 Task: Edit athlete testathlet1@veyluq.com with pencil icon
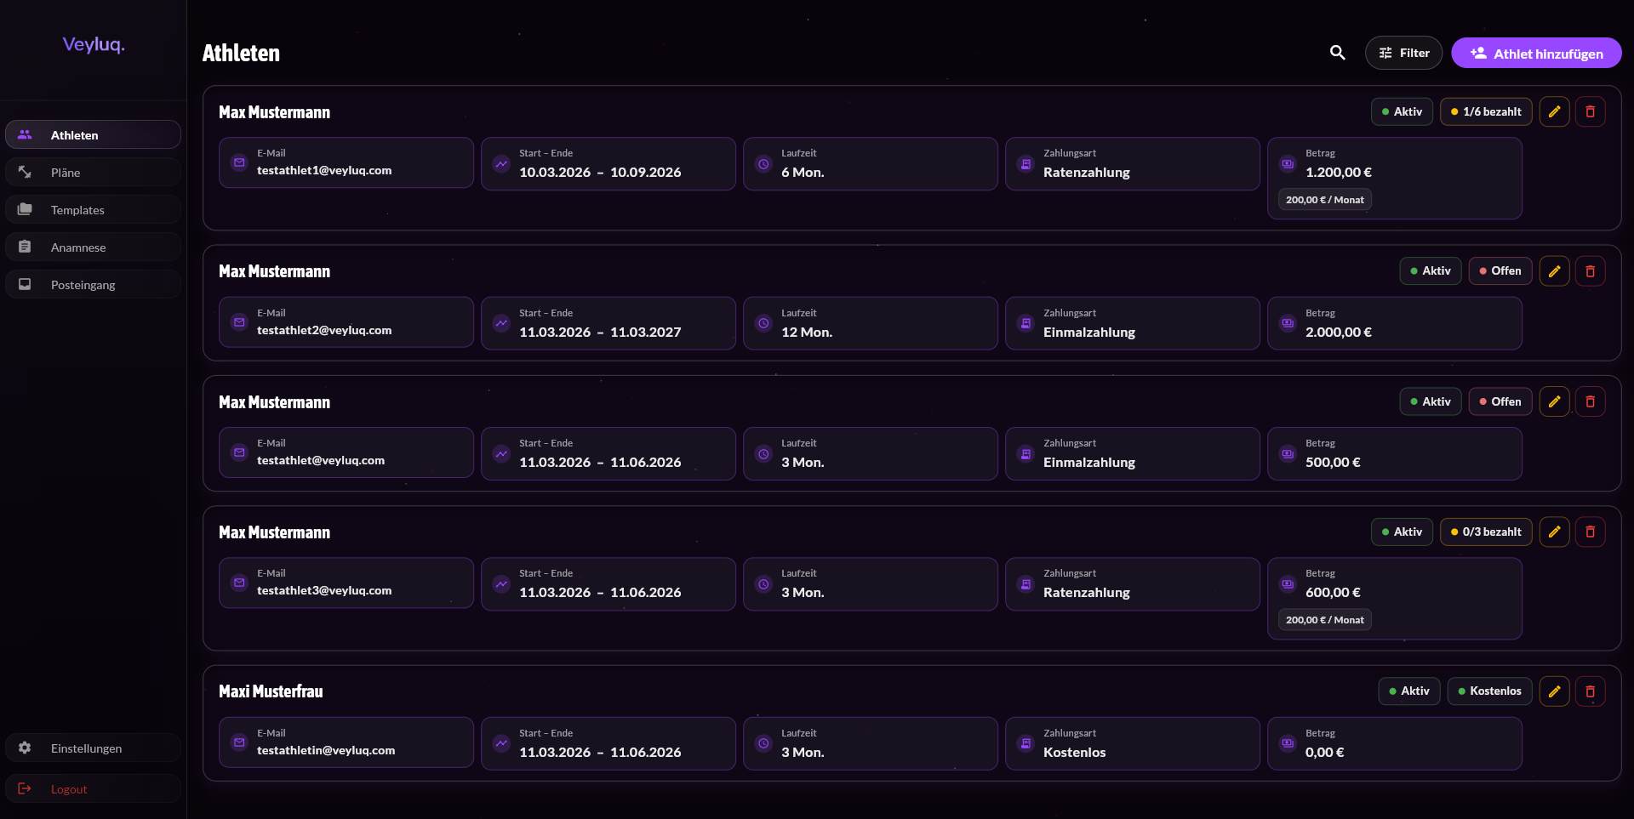(x=1554, y=111)
